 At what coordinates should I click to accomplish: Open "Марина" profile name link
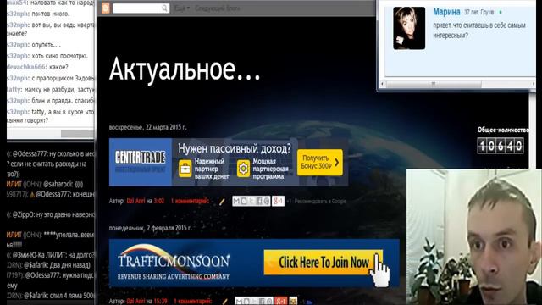[x=446, y=12]
